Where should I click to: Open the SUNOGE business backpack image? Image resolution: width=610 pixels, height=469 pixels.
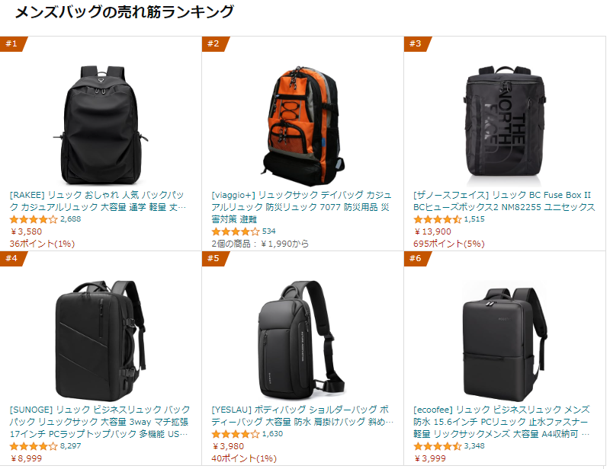[x=101, y=340]
